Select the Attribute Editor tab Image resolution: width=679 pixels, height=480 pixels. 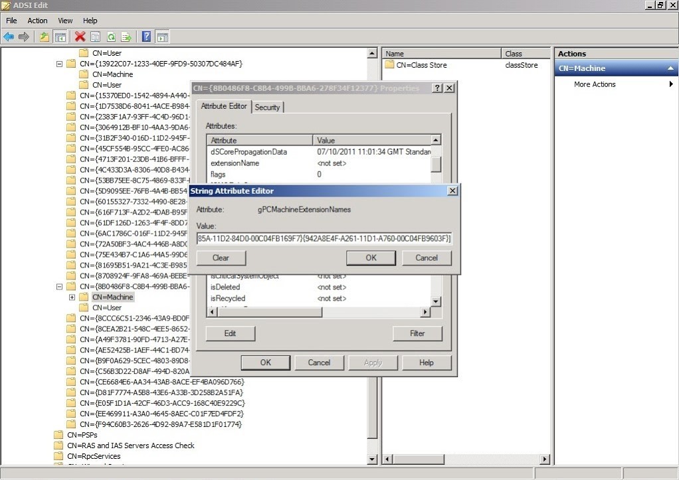(x=224, y=106)
